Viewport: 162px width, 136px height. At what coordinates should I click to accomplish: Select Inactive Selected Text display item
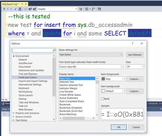click(71, 85)
